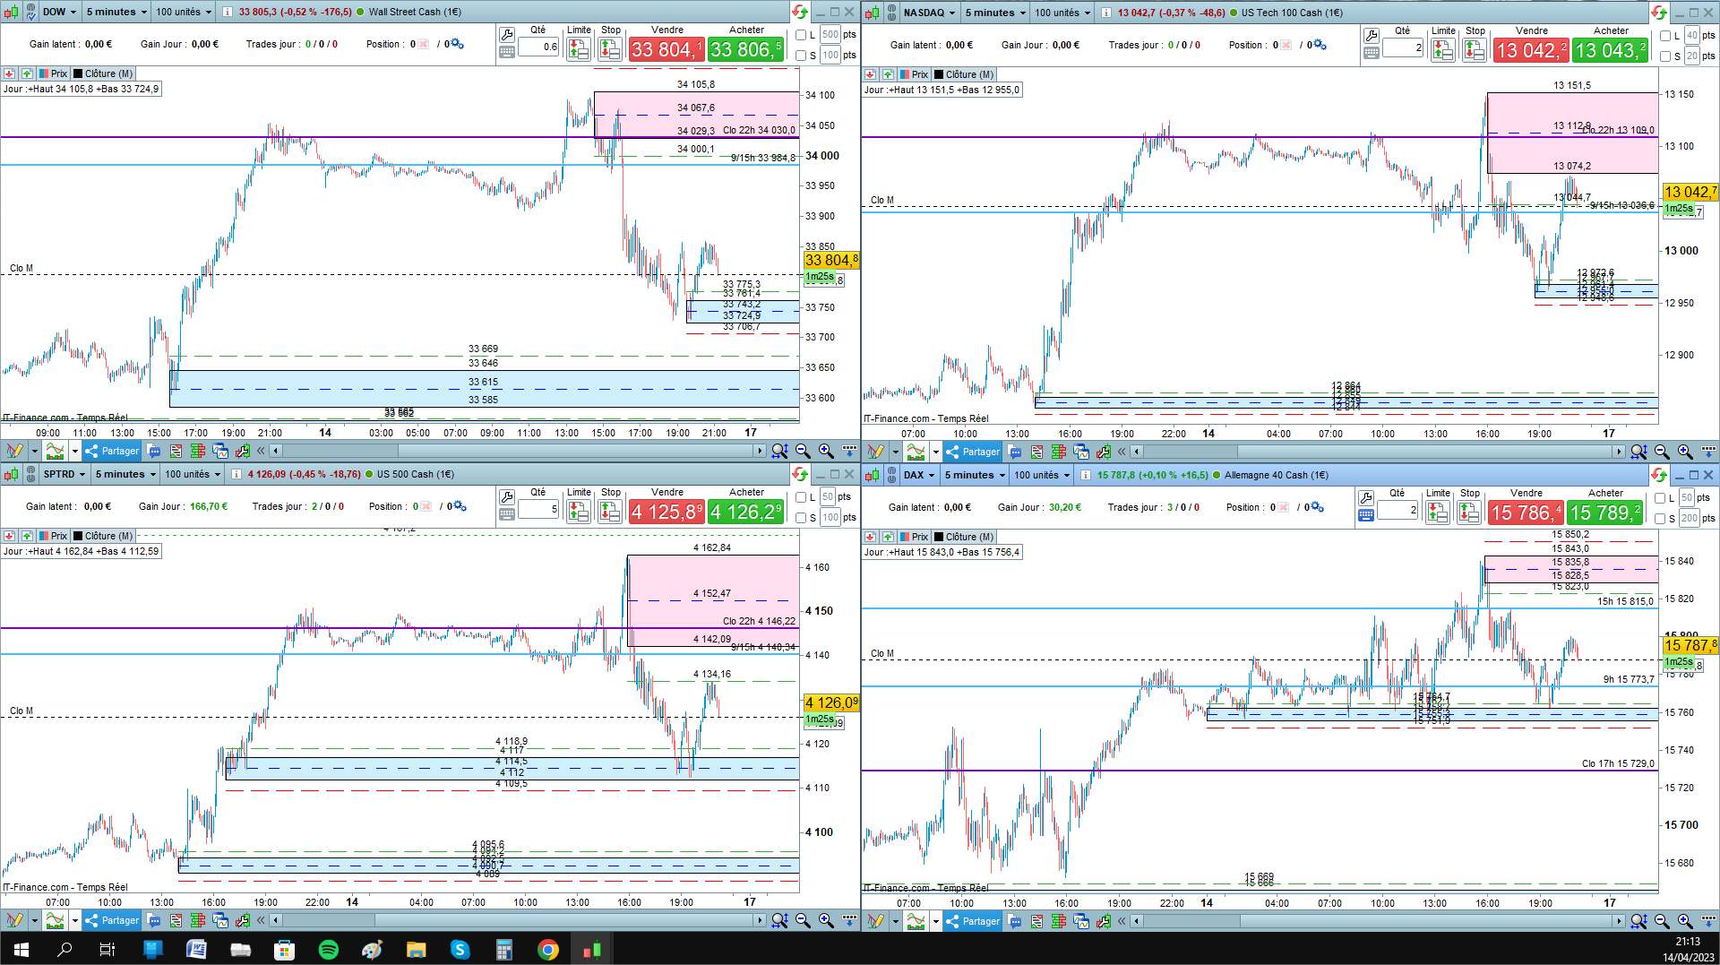
Task: Click the zoom-out magnifier on DAX chart toolbar
Action: (x=1662, y=920)
